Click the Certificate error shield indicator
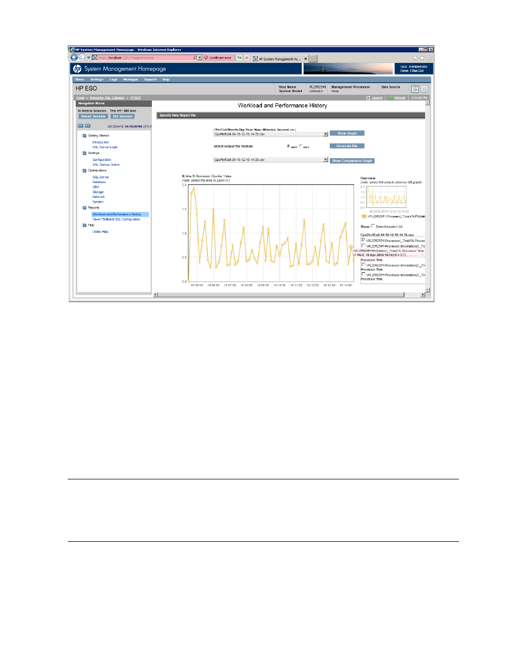505x672 pixels. coord(219,58)
